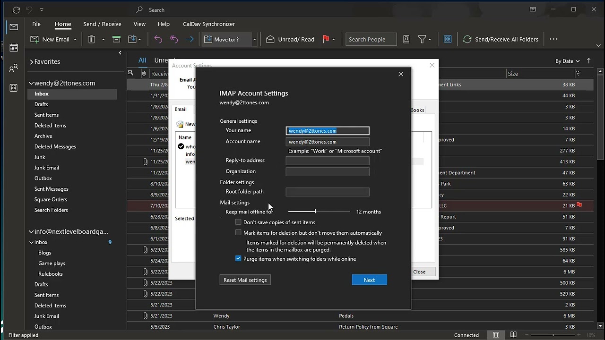Select the Square Orders folder

coord(51,199)
